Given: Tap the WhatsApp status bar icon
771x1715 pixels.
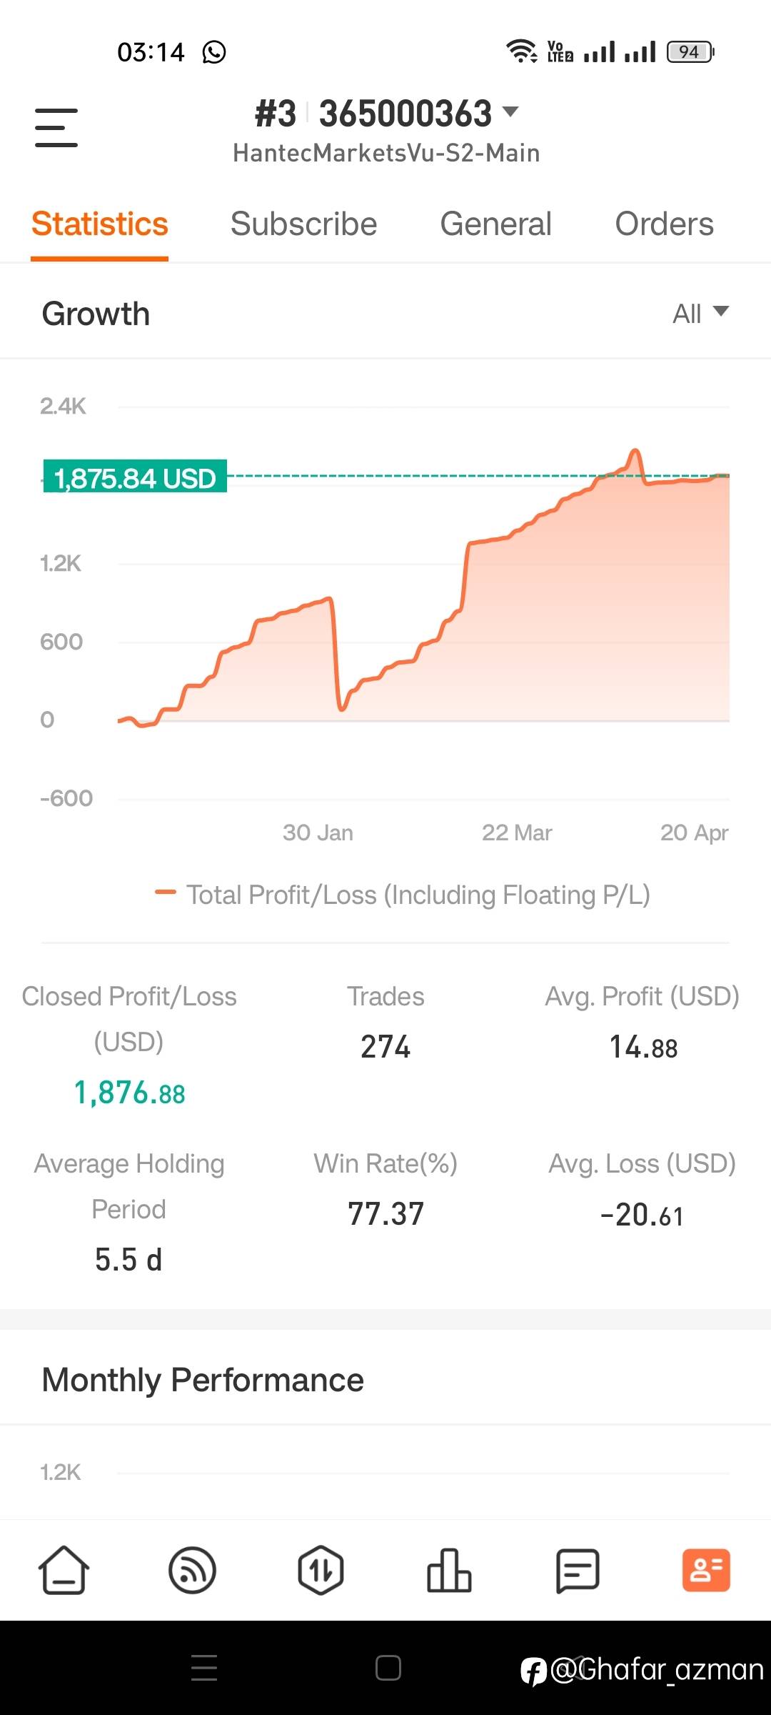Looking at the screenshot, I should 214,52.
